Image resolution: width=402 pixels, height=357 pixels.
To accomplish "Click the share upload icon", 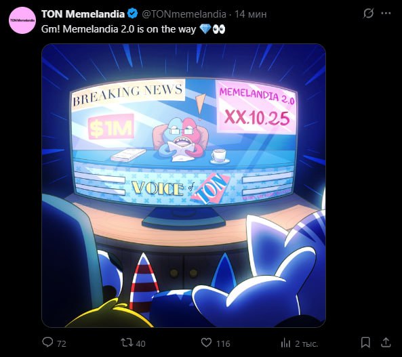I will pyautogui.click(x=386, y=342).
